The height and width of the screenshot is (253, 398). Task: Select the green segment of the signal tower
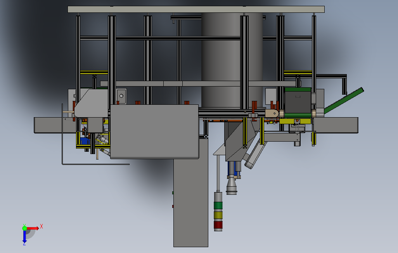pos(218,205)
